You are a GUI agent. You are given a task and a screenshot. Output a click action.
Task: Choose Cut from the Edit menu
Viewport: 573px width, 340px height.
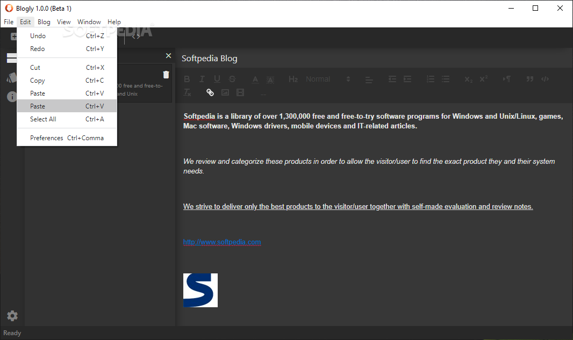[67, 68]
